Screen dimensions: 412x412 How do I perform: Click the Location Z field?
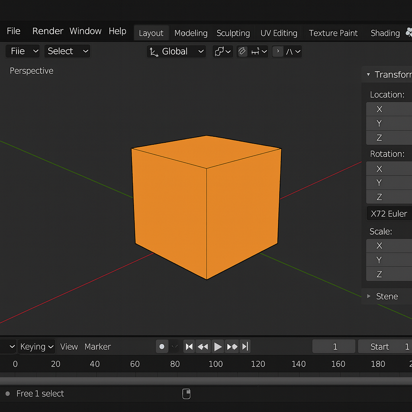click(389, 138)
